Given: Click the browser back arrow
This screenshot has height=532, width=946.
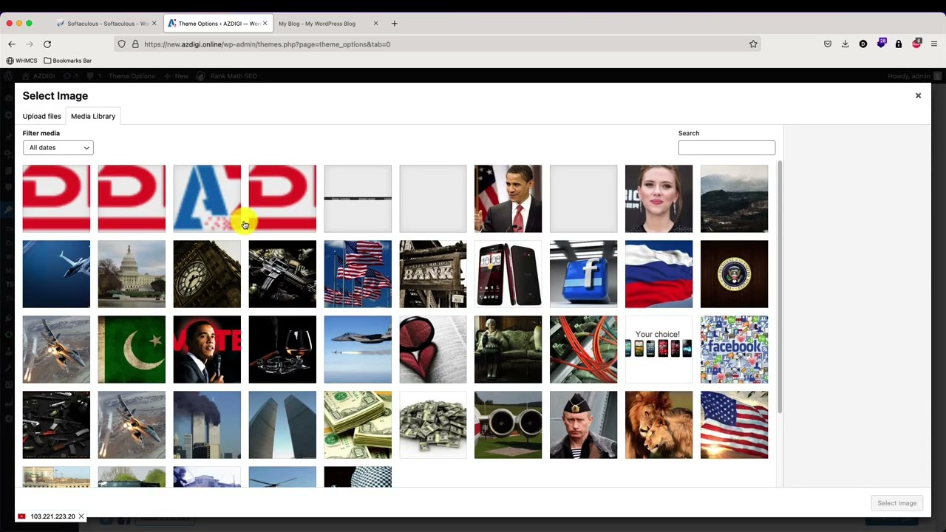Looking at the screenshot, I should [12, 44].
